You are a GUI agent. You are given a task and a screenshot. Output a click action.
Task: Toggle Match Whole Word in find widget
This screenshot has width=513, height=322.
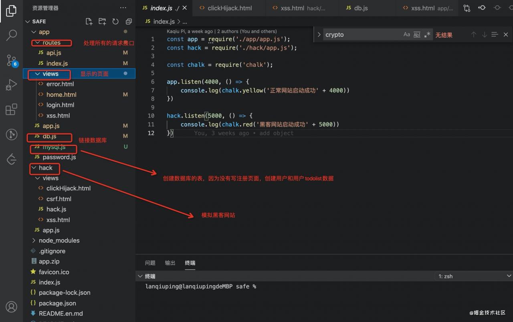pyautogui.click(x=417, y=34)
